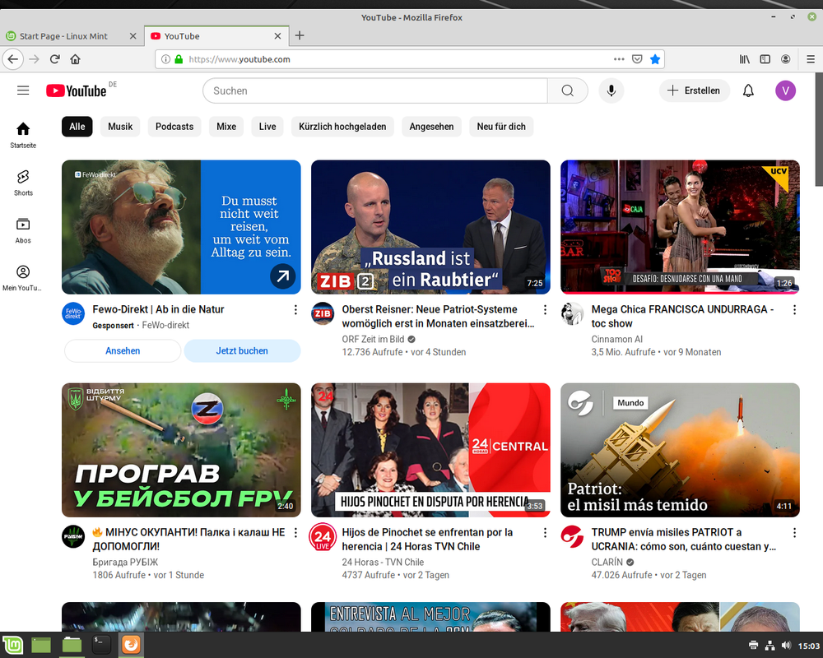Toggle the bookmark star
Viewport: 823px width, 658px height.
coord(654,59)
